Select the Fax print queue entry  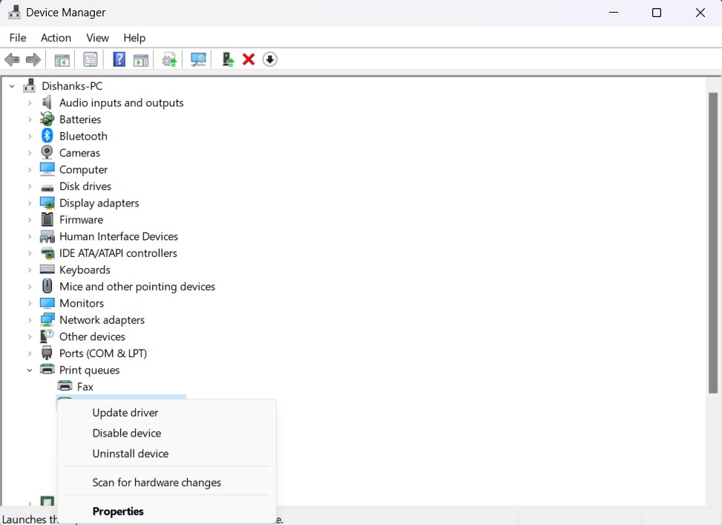click(83, 386)
